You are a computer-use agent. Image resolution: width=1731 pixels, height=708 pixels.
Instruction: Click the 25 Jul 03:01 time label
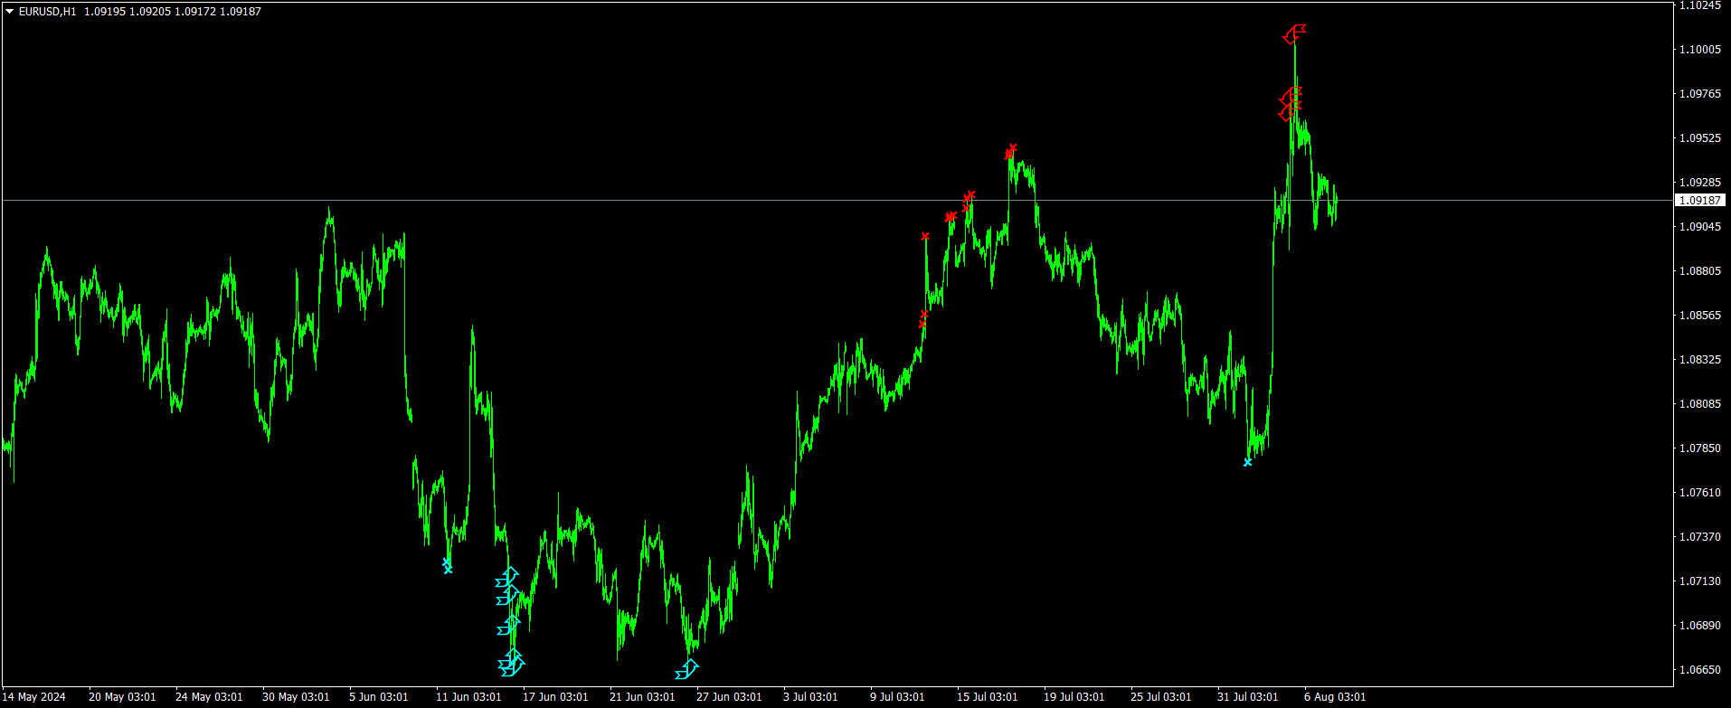click(1161, 697)
